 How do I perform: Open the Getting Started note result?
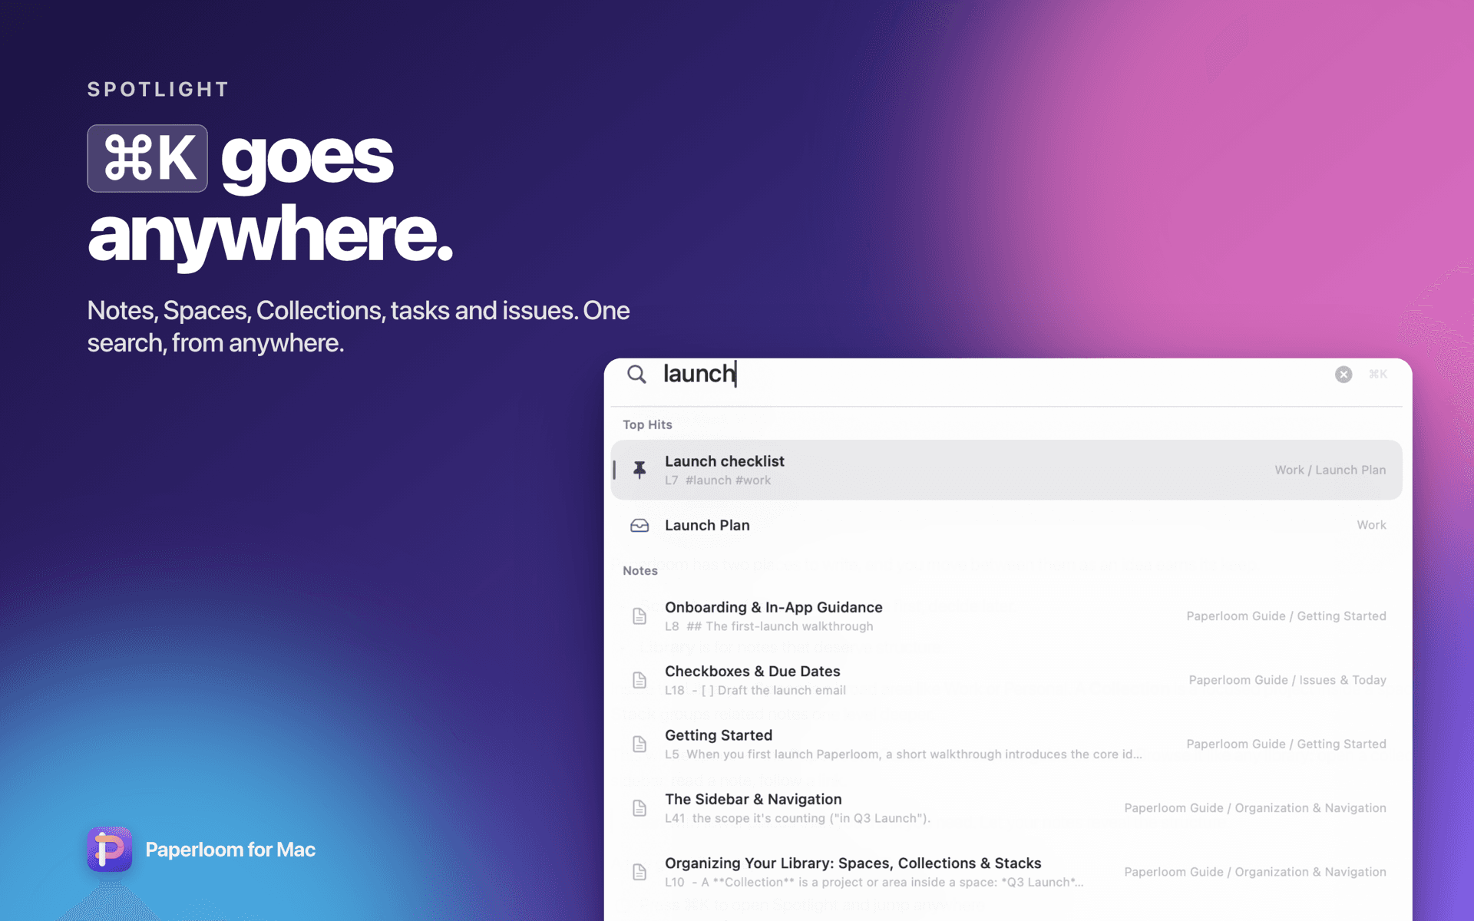pos(1006,744)
